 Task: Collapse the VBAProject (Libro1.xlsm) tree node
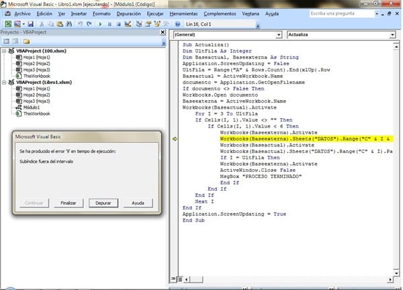point(5,82)
